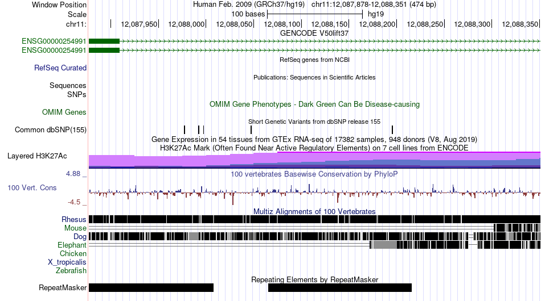Click the exon block of the first ENSG00000254991 transcript
This screenshot has height=301, width=541.
104,41
